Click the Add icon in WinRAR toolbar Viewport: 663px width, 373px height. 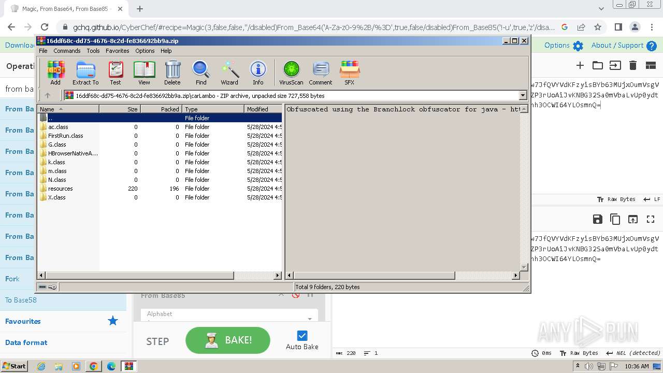[x=55, y=73]
